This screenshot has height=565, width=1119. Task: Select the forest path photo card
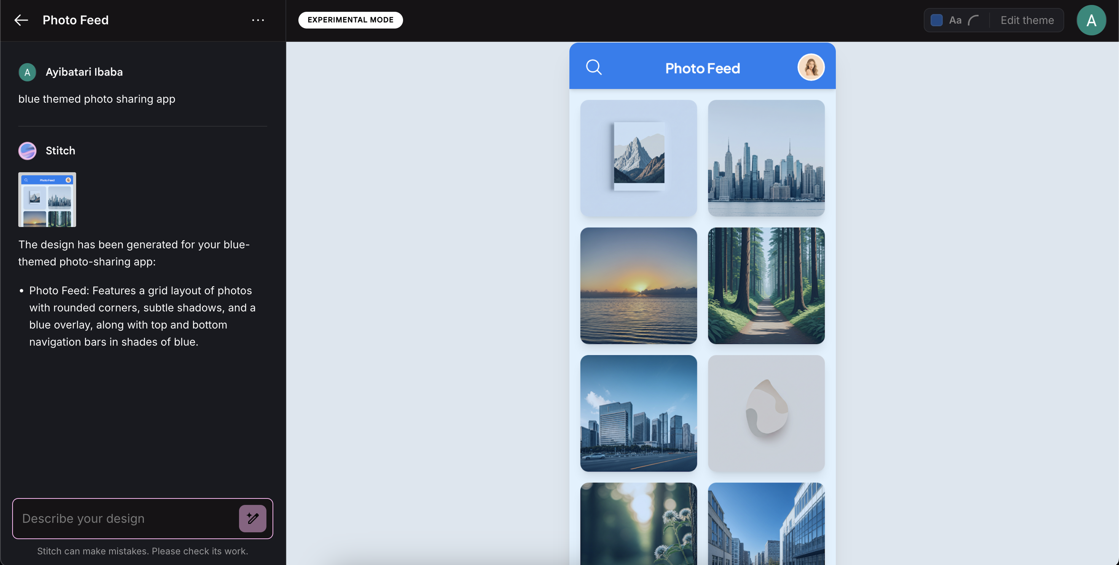(x=766, y=286)
